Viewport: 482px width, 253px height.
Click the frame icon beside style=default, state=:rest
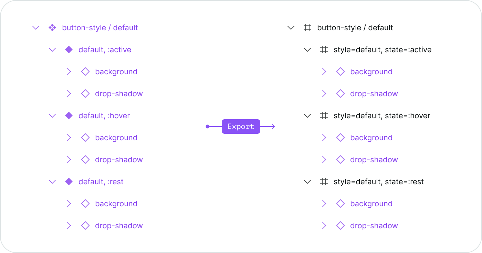[324, 182]
